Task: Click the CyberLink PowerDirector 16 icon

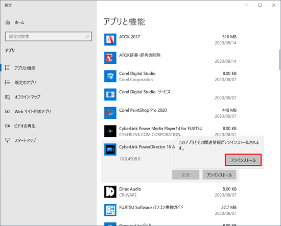Action: coord(110,149)
